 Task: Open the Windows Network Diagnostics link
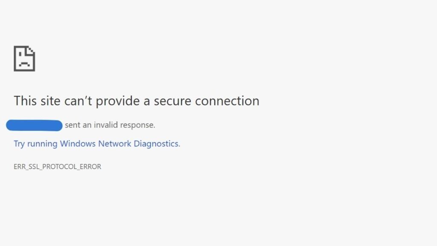coord(96,144)
